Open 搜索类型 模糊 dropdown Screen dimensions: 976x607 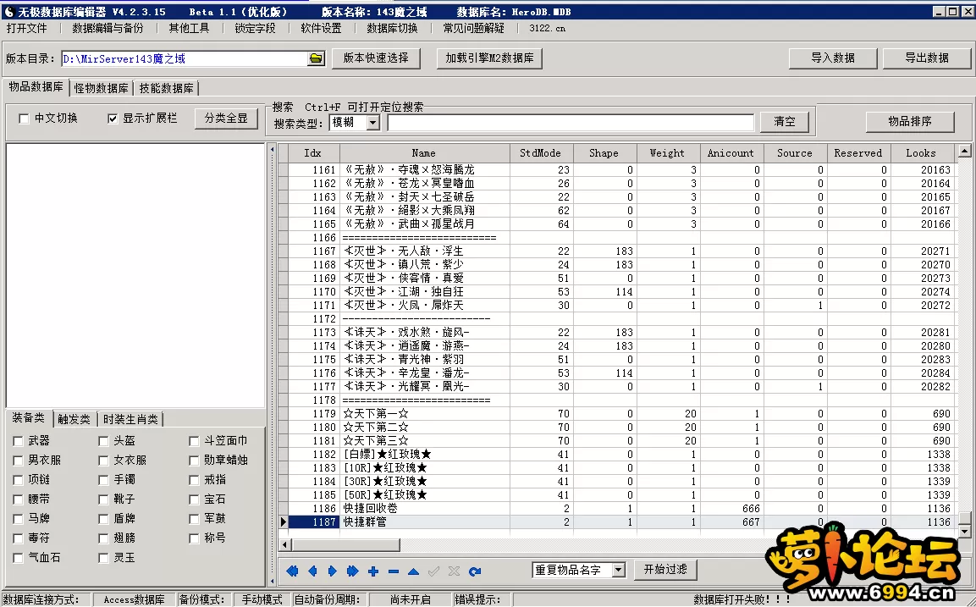pyautogui.click(x=372, y=123)
